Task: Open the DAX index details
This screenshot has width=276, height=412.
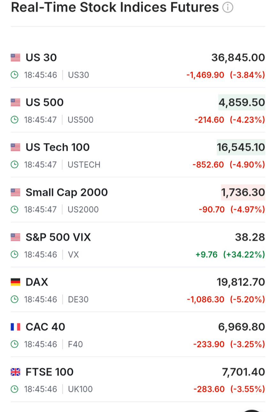Action: click(37, 282)
